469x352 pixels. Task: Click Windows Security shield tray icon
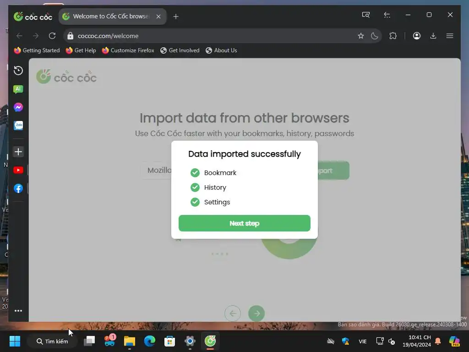click(x=345, y=341)
